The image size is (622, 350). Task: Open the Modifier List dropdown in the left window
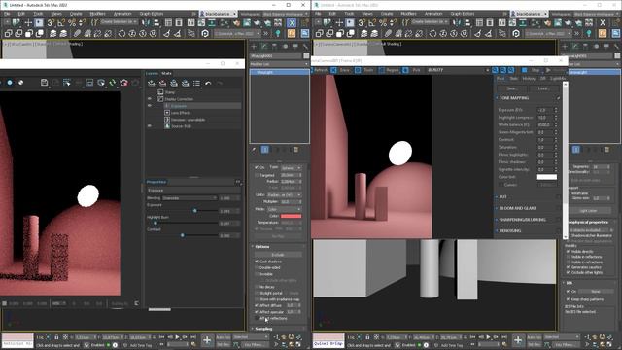click(279, 64)
